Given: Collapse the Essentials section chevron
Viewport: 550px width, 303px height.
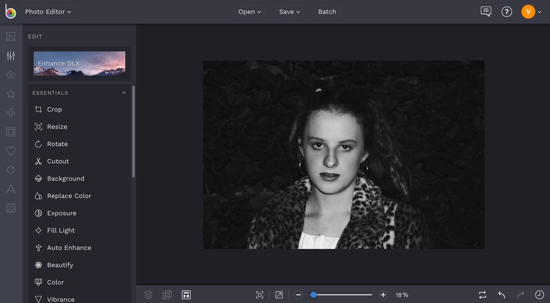Looking at the screenshot, I should pos(124,93).
